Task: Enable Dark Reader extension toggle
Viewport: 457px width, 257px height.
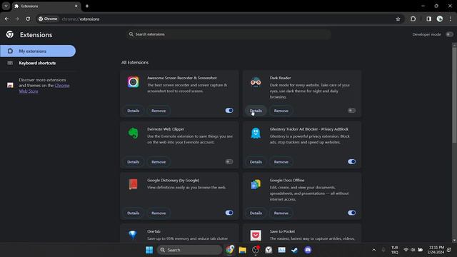Action: click(351, 111)
